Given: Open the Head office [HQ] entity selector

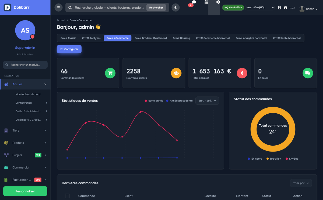Looking at the screenshot, I should pos(260,8).
